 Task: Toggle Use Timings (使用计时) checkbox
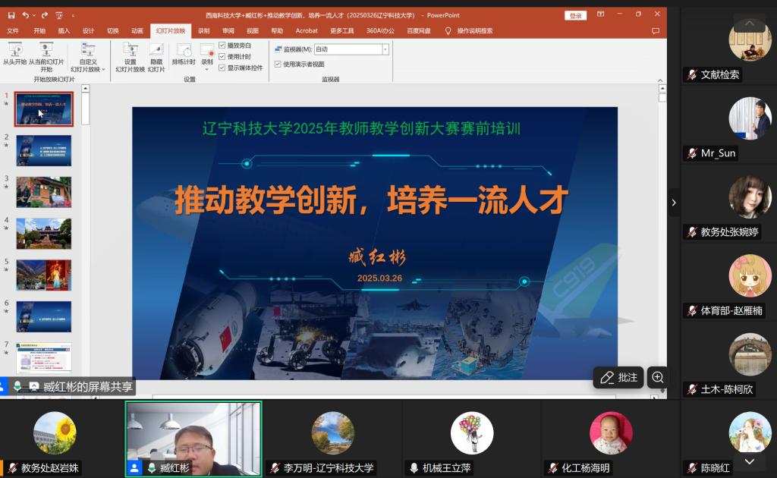point(222,56)
